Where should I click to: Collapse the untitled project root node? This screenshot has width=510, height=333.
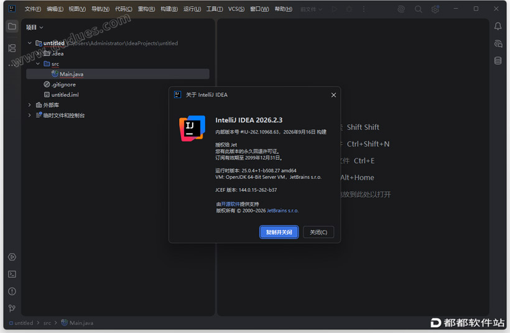click(30, 43)
